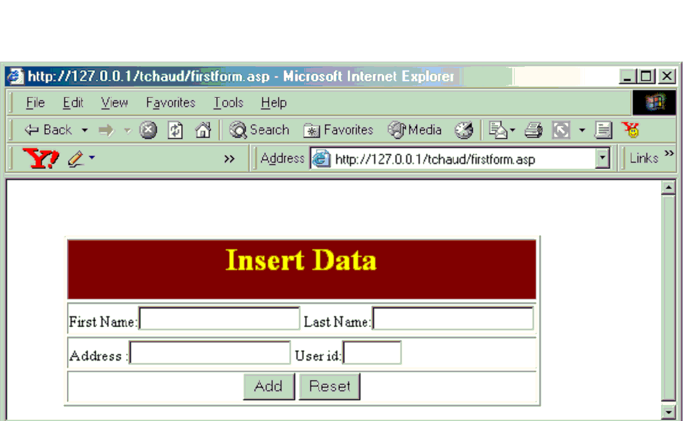The height and width of the screenshot is (421, 683).
Task: Click the Address form input field
Action: tap(210, 352)
